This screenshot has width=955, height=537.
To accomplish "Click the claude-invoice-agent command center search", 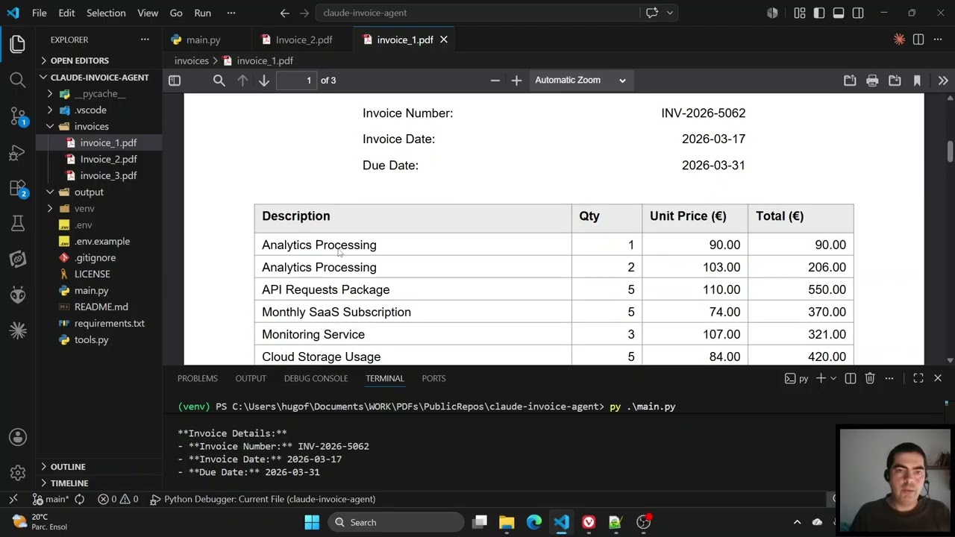I will coord(477,13).
